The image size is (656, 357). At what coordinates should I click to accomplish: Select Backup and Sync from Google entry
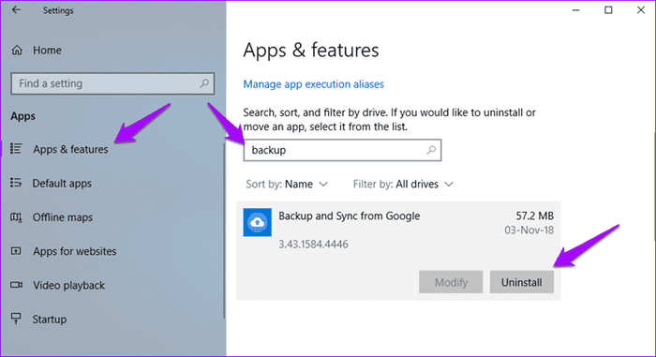[x=398, y=250]
